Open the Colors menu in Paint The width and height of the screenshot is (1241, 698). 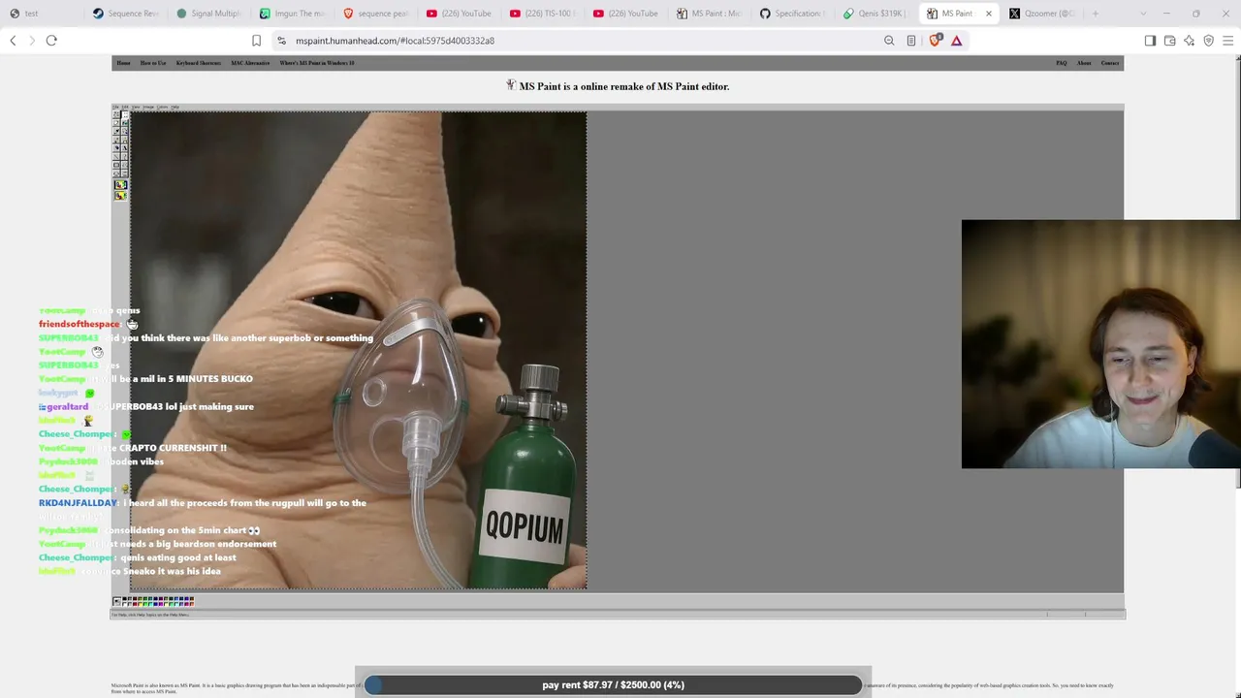point(162,107)
